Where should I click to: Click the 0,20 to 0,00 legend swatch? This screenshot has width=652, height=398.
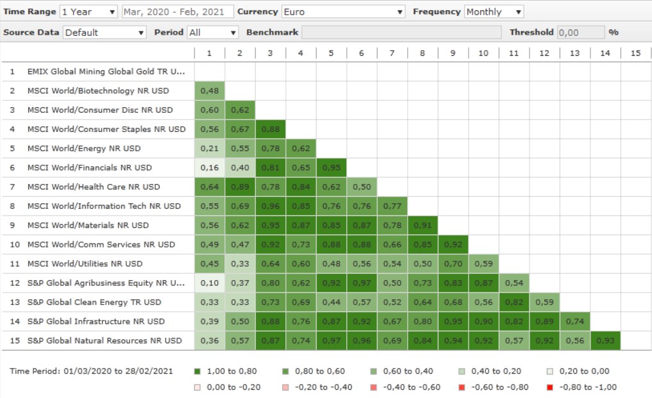[x=549, y=371]
